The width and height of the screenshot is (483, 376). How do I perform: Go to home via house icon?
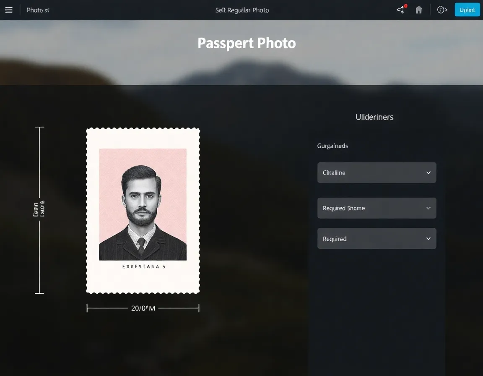pos(418,10)
